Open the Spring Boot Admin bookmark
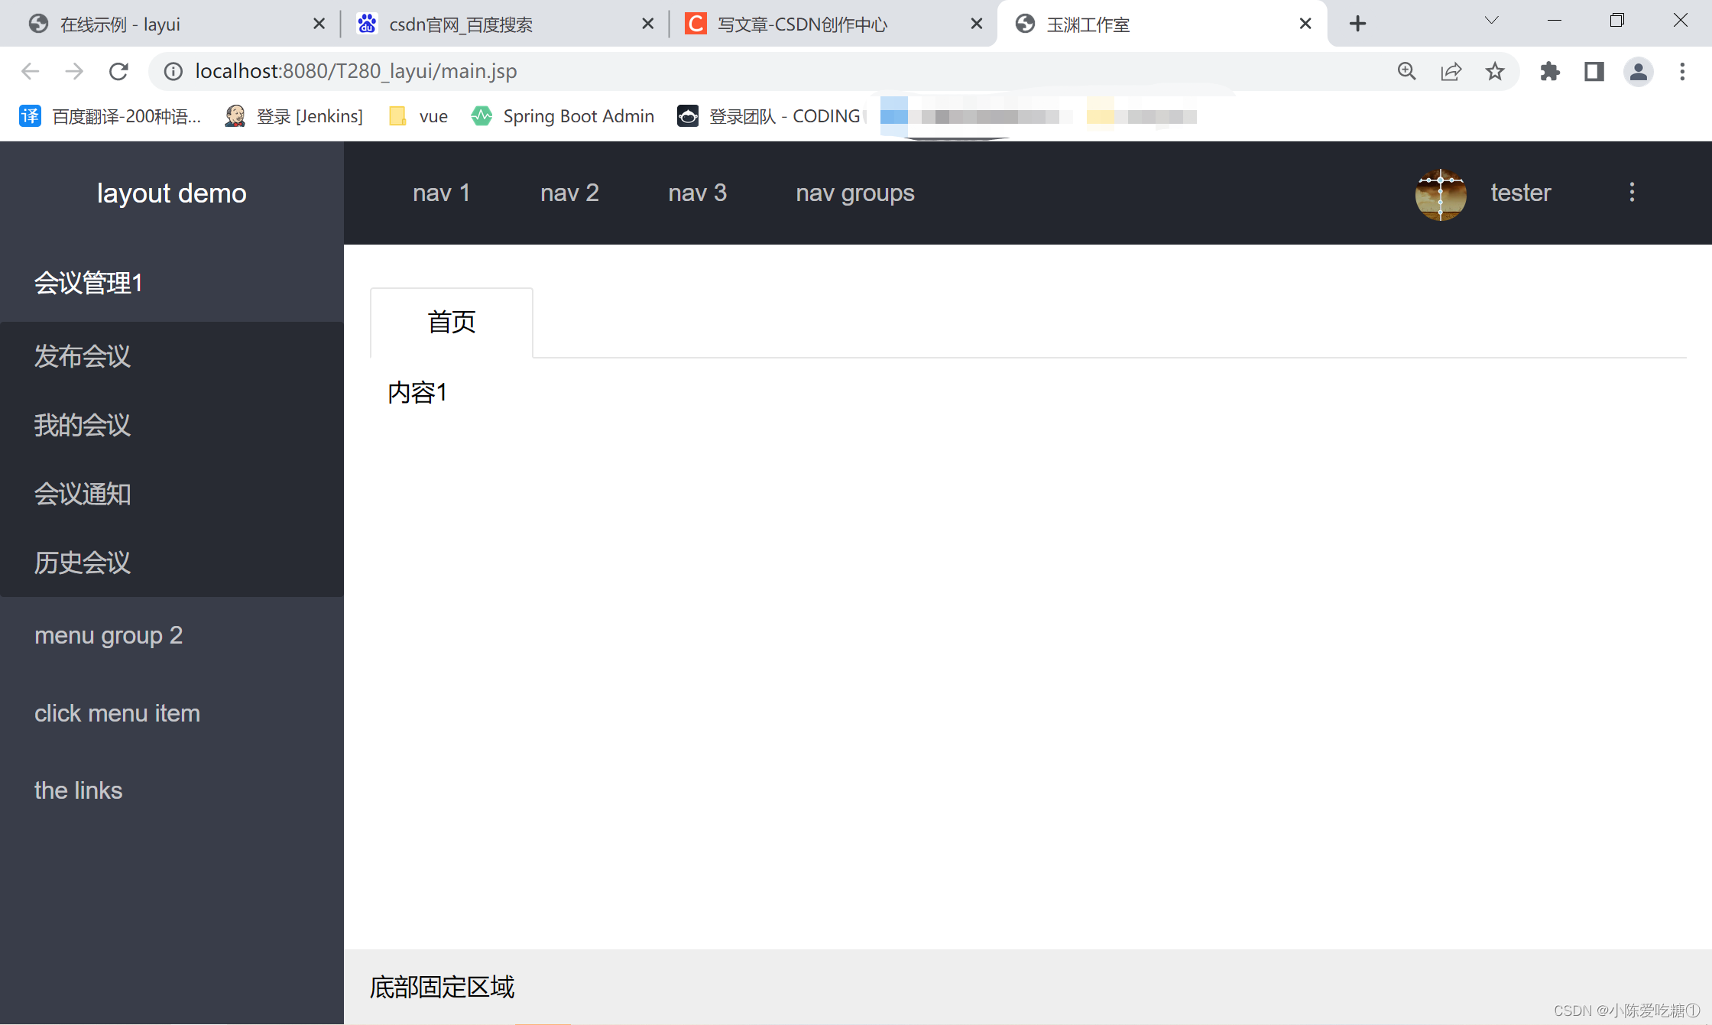 click(x=563, y=115)
